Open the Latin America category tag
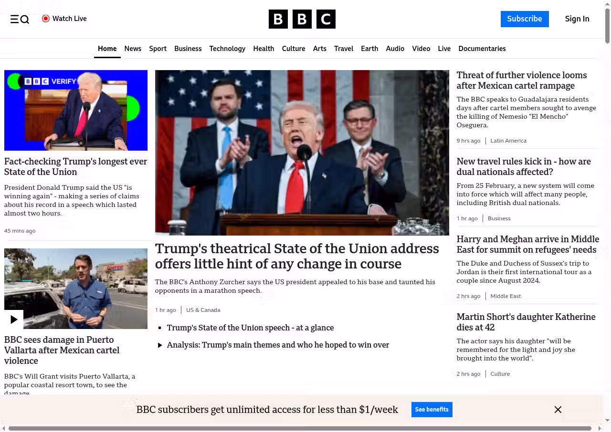Screen dimensions: 611x432 point(508,141)
